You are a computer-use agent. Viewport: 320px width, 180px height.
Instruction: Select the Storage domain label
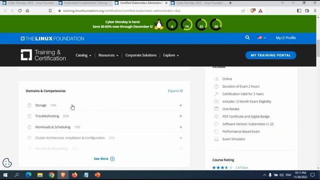tap(40, 105)
